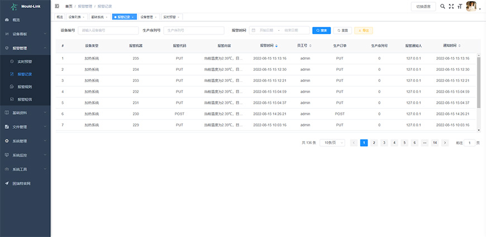Open the font size adjustment icon
Image resolution: width=486 pixels, height=237 pixels.
[x=459, y=7]
